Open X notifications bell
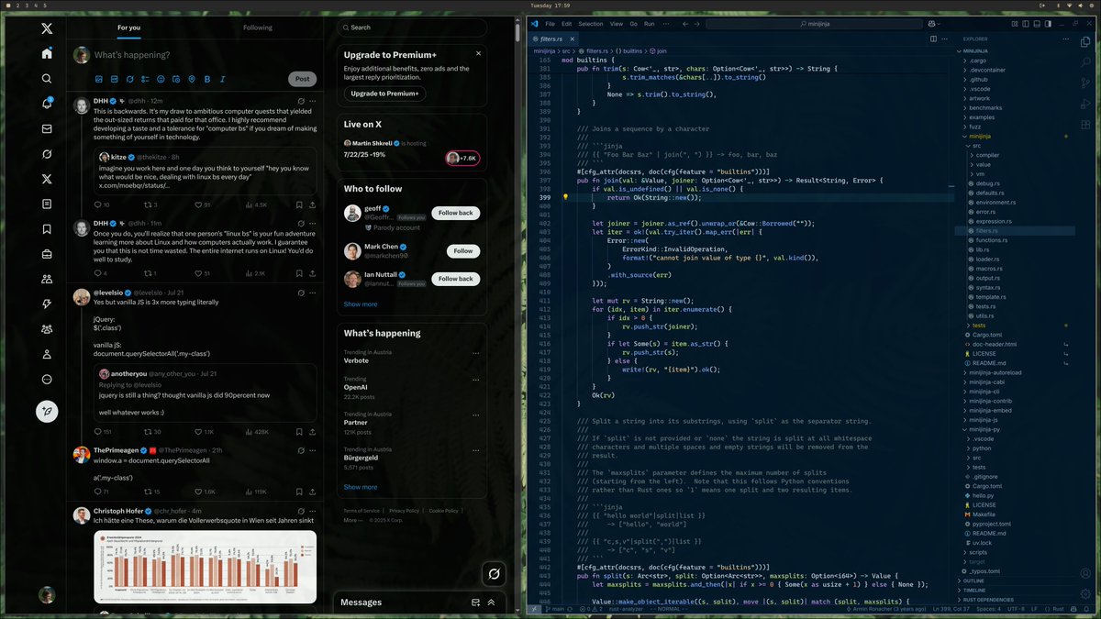Image resolution: width=1101 pixels, height=619 pixels. 47,104
